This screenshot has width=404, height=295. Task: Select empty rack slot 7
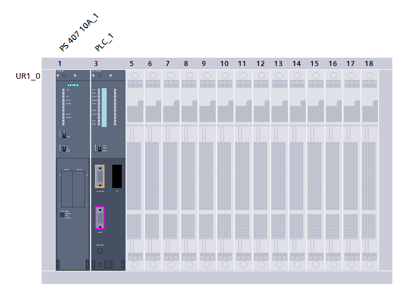tap(171, 170)
